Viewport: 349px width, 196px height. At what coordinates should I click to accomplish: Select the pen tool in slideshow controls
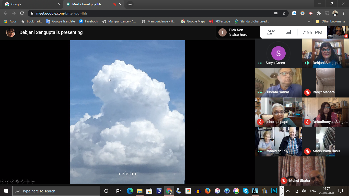pyautogui.click(x=12, y=181)
